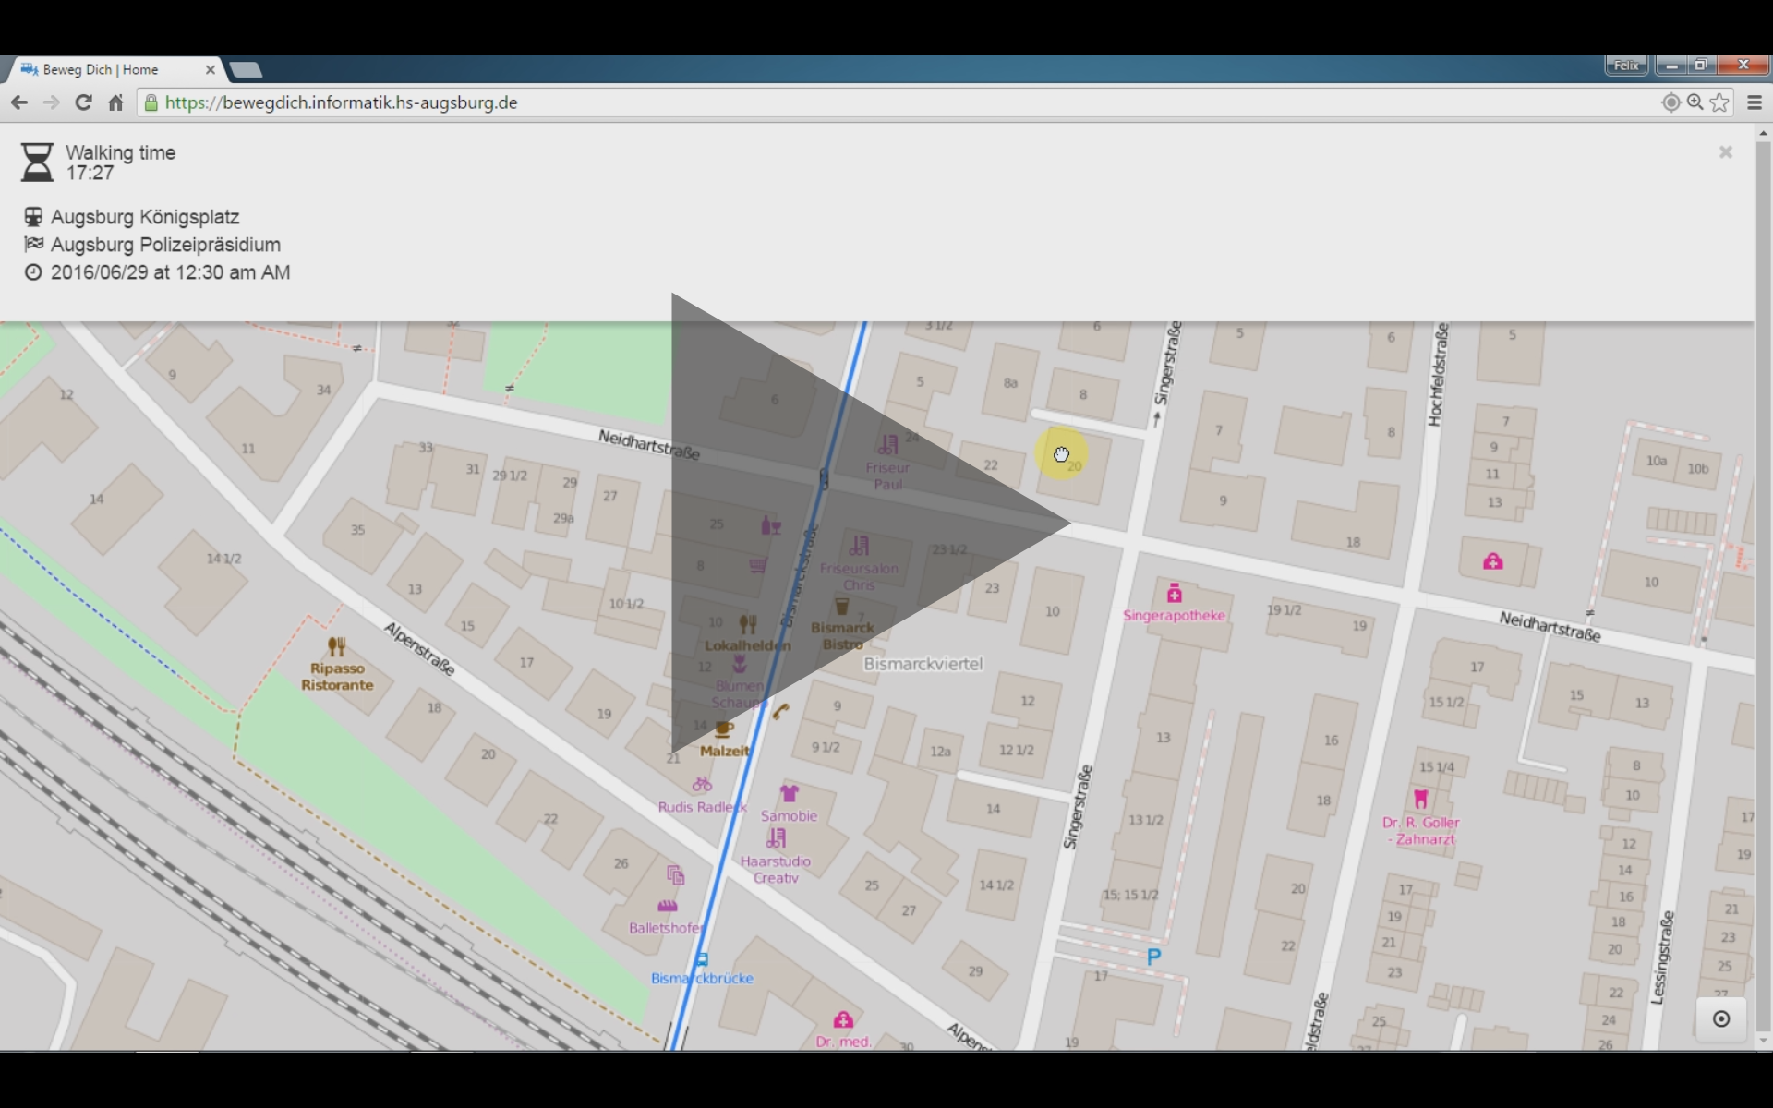
Task: Close the Beweg Dich browser tab
Action: click(x=211, y=69)
